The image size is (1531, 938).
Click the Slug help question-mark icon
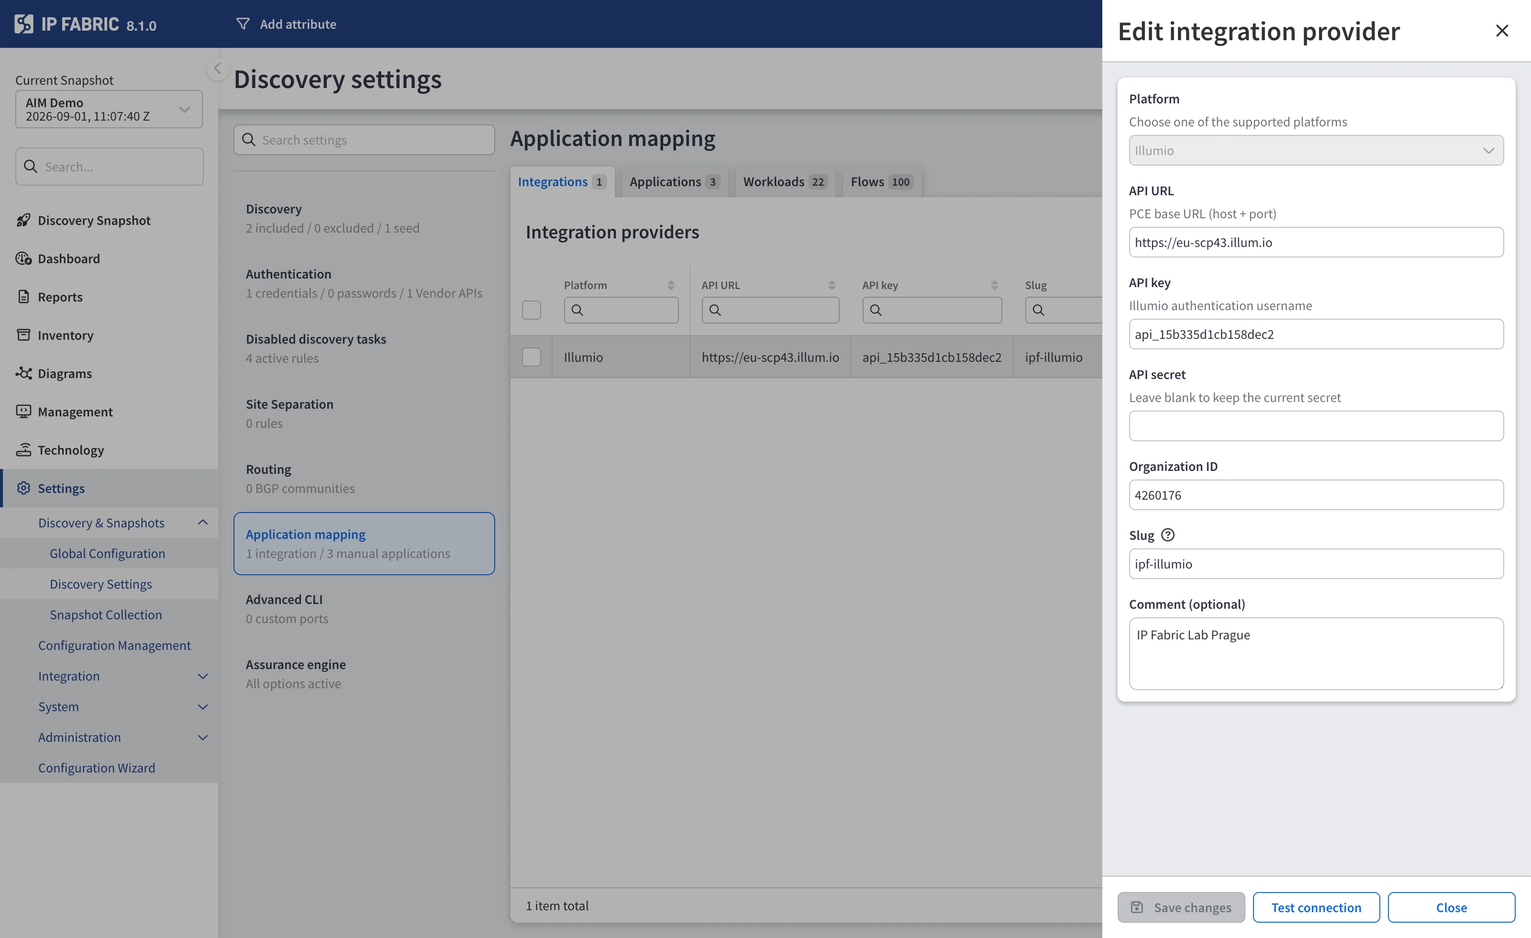tap(1167, 535)
